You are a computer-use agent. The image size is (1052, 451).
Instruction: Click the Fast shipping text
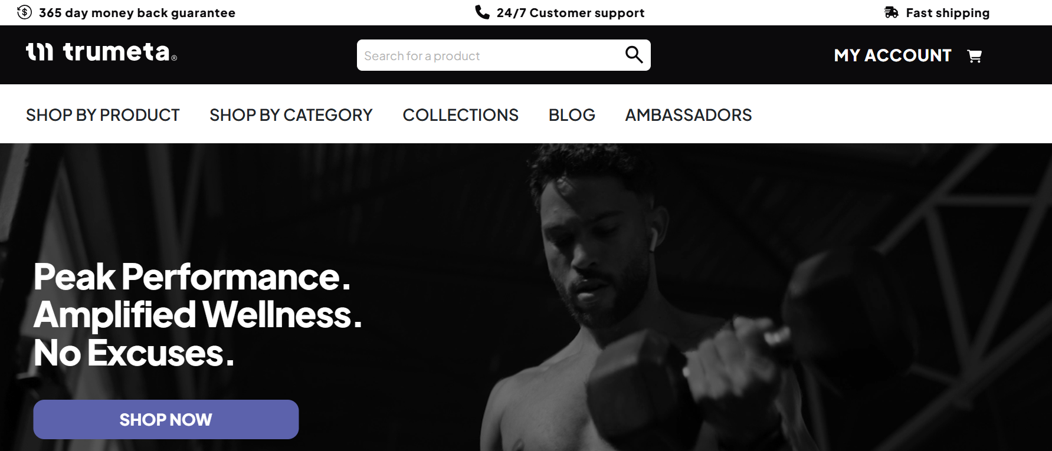pos(948,13)
